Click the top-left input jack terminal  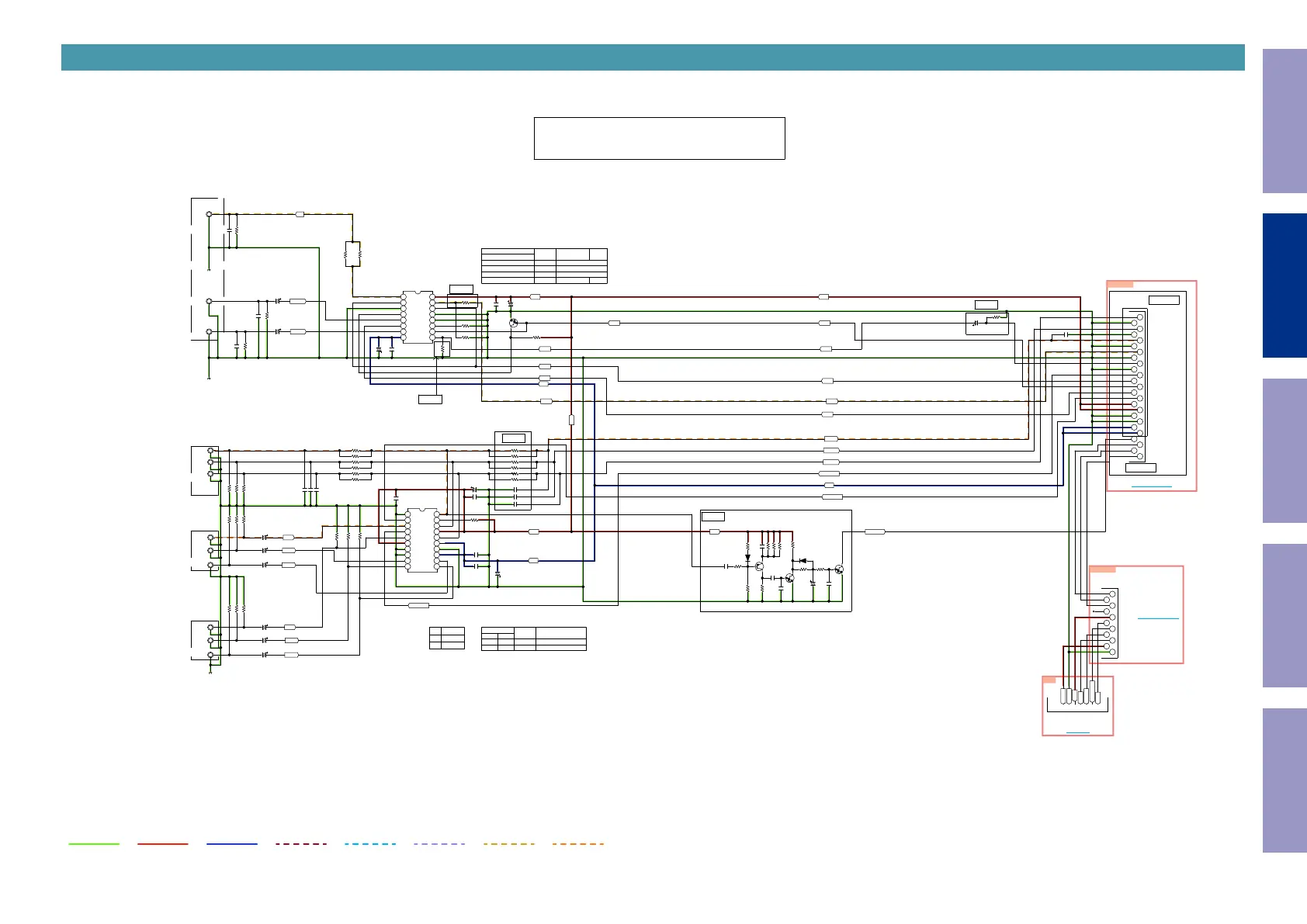tap(209, 214)
